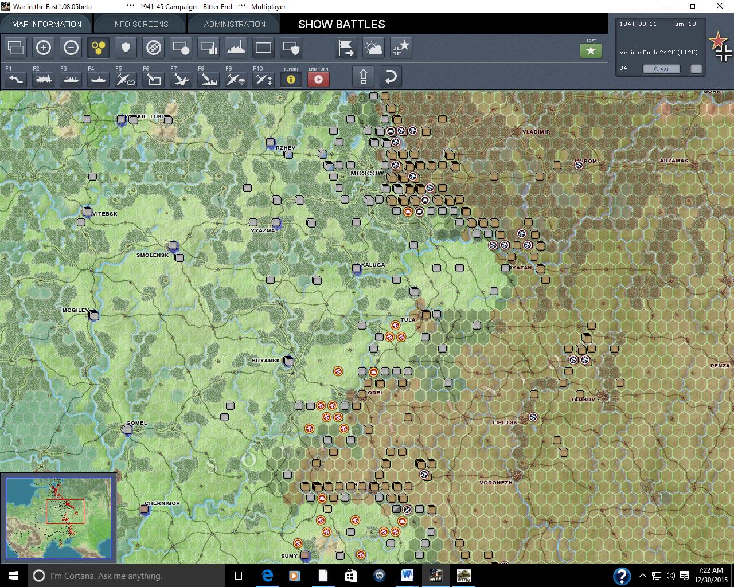Click the Moscow city label on map
This screenshot has width=734, height=587.
coord(367,173)
